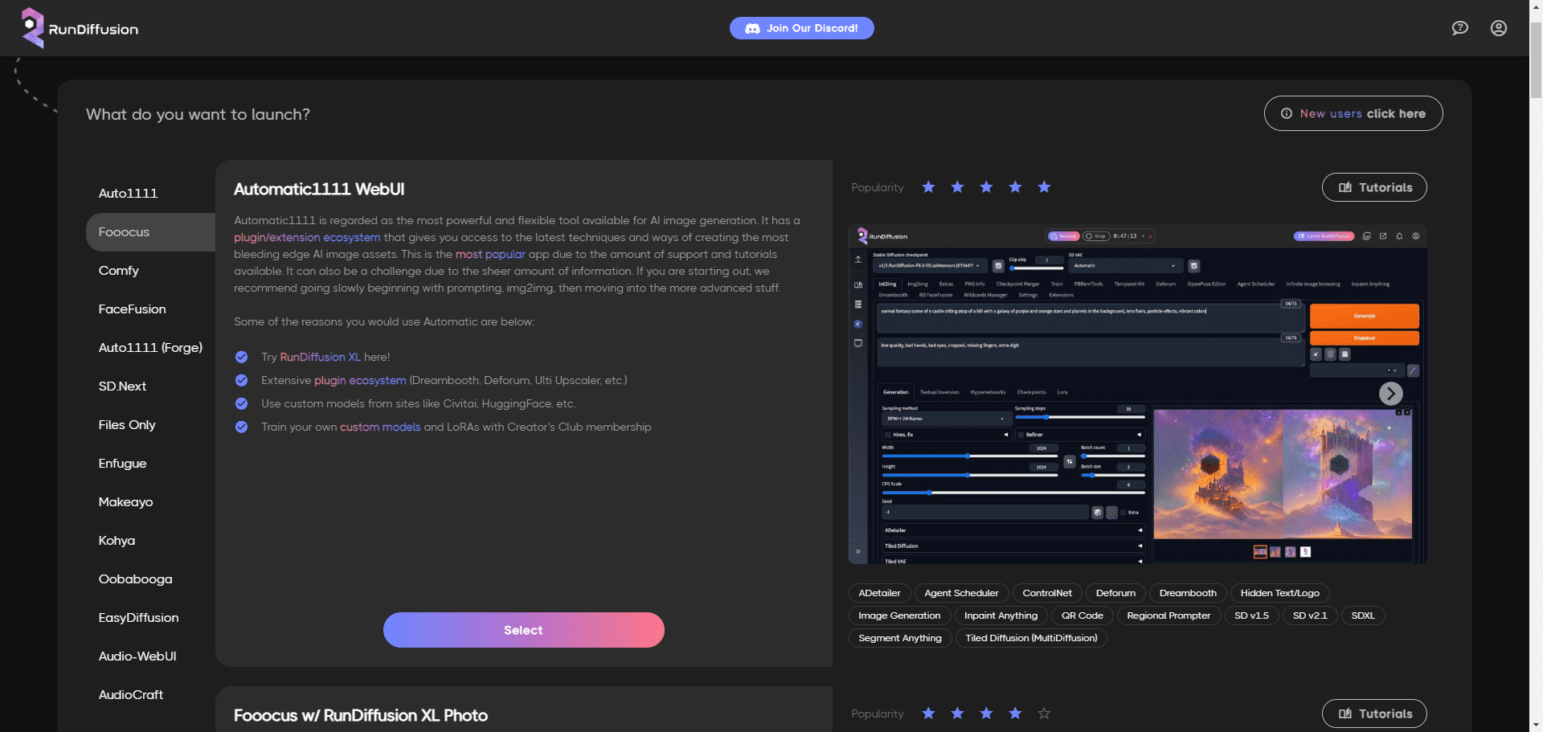This screenshot has width=1543, height=732.
Task: Open EasyDiffusion from the sidebar
Action: point(150,618)
